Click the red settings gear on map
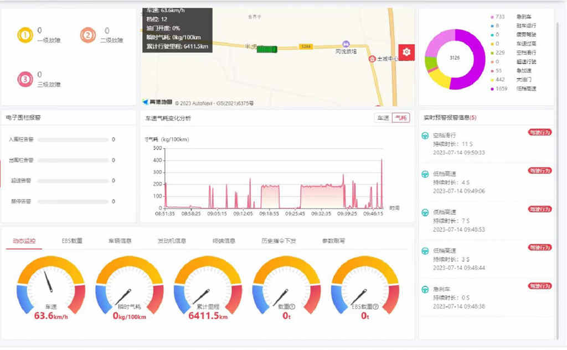Viewport: 567px width, 350px height. pos(406,52)
